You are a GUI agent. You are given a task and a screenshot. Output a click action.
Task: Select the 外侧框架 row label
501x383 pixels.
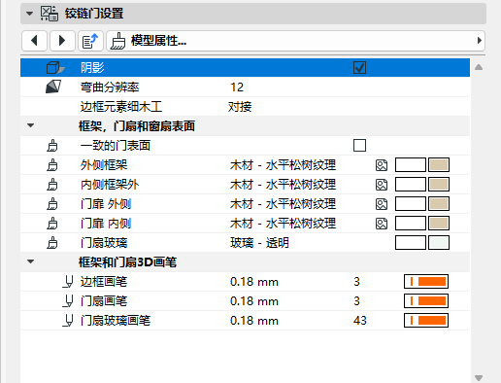click(104, 165)
